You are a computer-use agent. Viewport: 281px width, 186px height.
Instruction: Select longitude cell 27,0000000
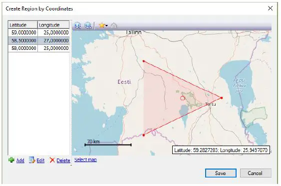(53, 40)
